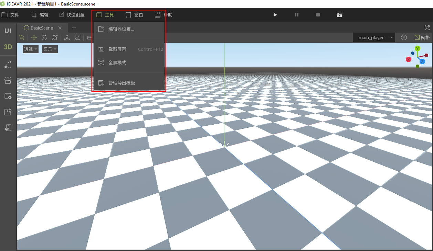Viewport: 433px width, 251px height.
Task: Switch to UI editing mode
Action: click(x=8, y=31)
